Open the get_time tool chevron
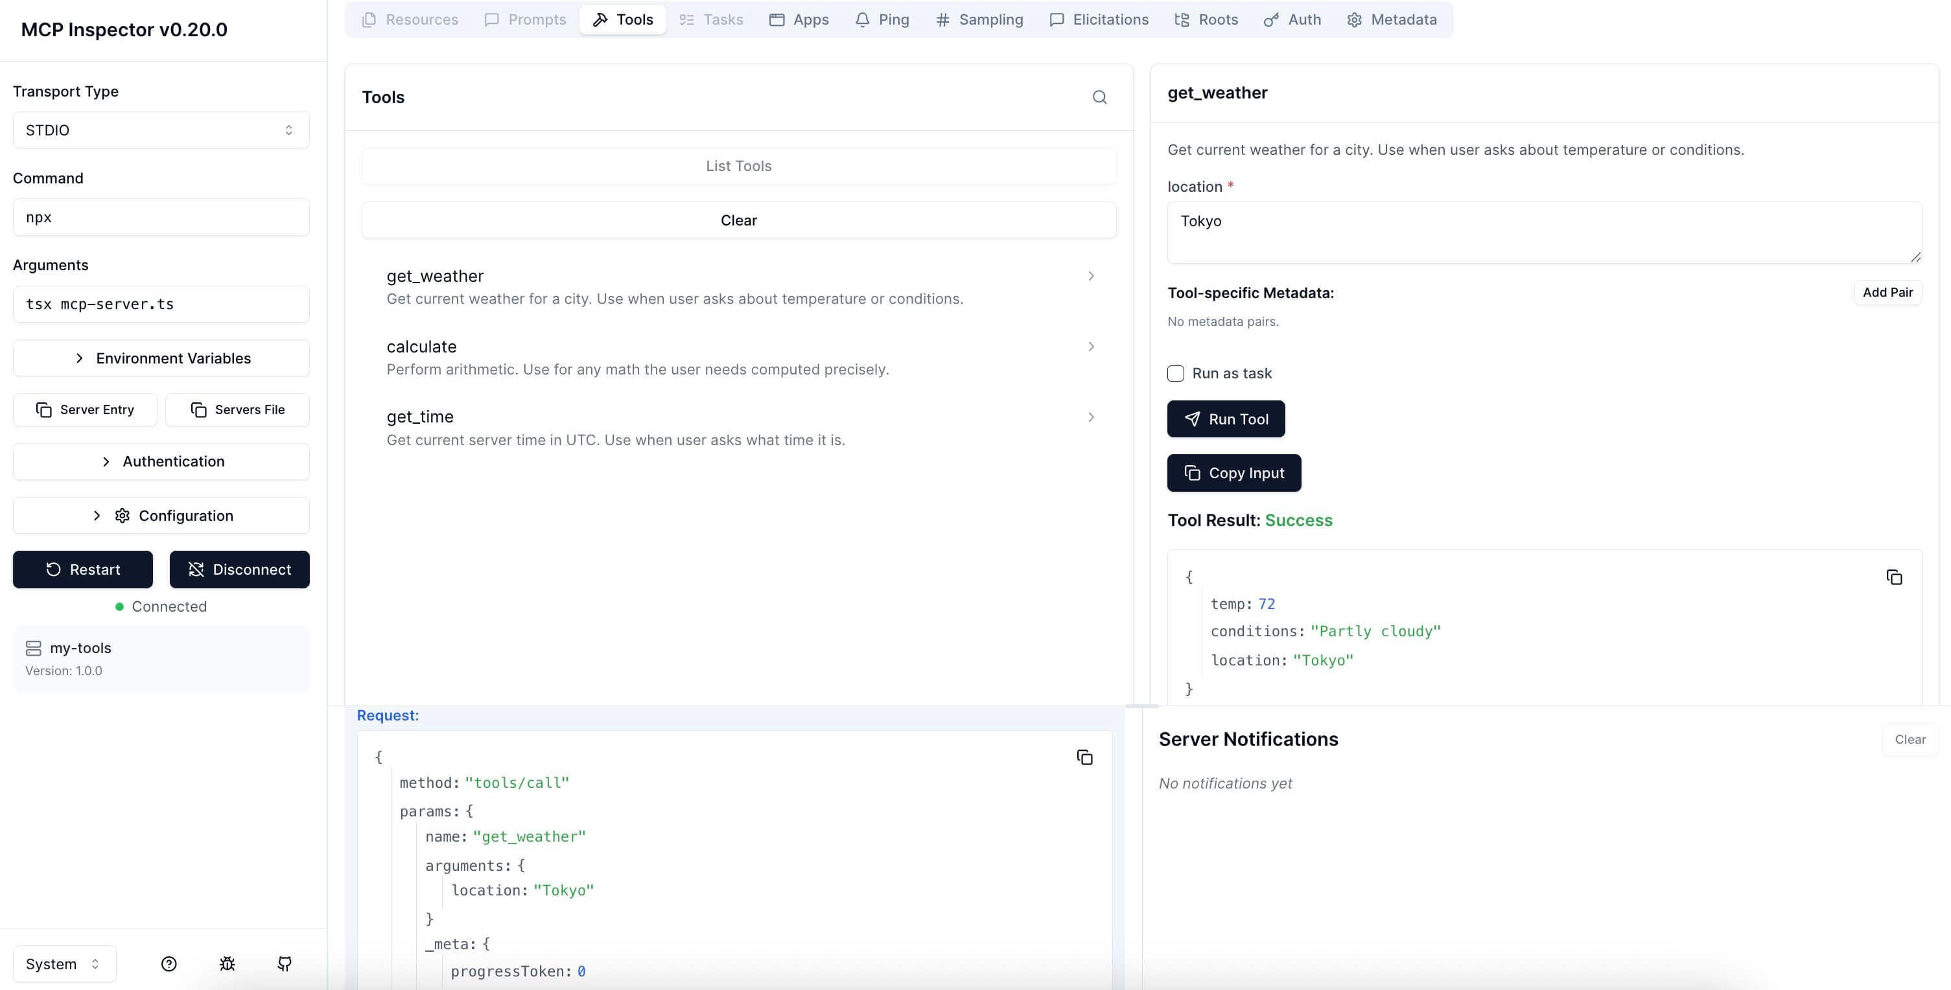Viewport: 1951px width, 990px height. coord(1091,417)
